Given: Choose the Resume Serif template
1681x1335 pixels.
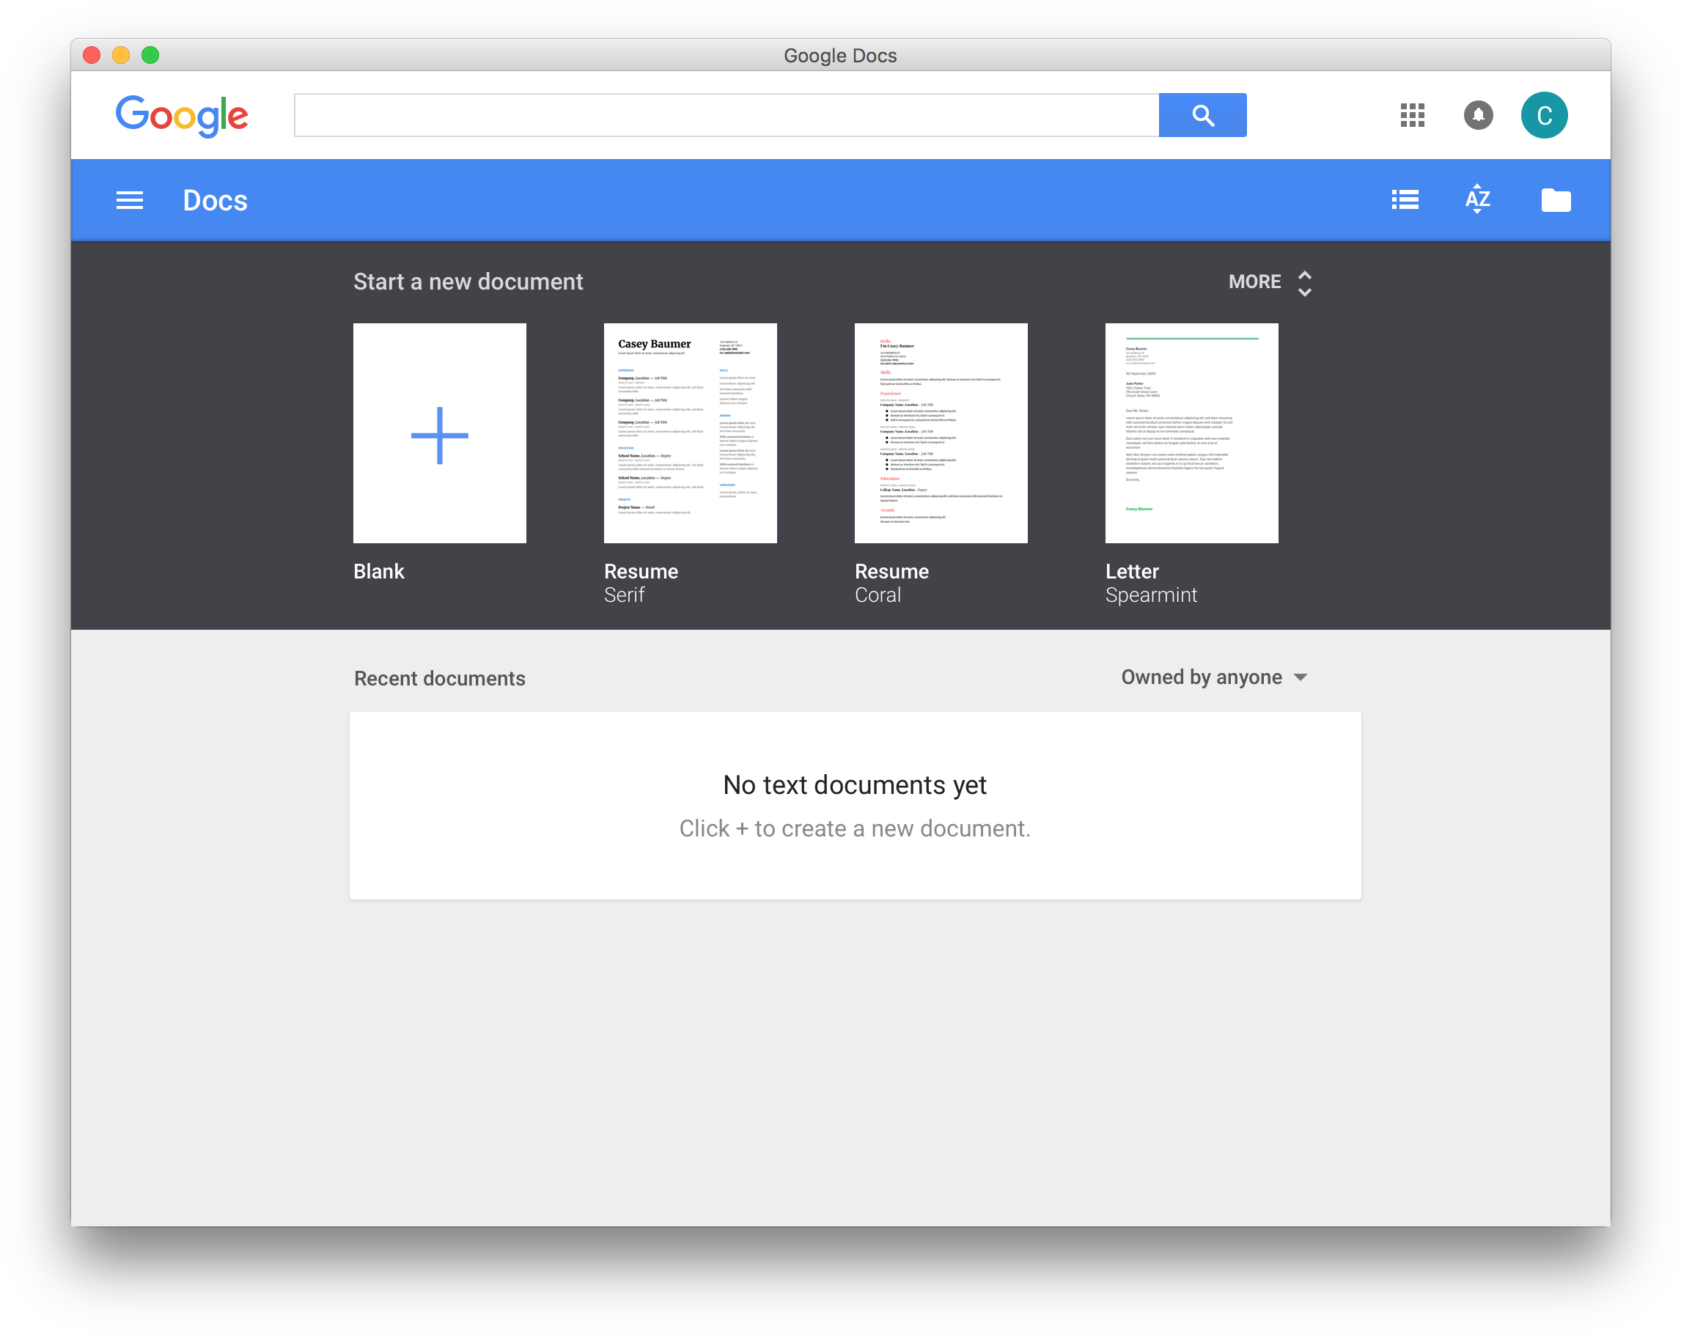Looking at the screenshot, I should click(x=690, y=433).
